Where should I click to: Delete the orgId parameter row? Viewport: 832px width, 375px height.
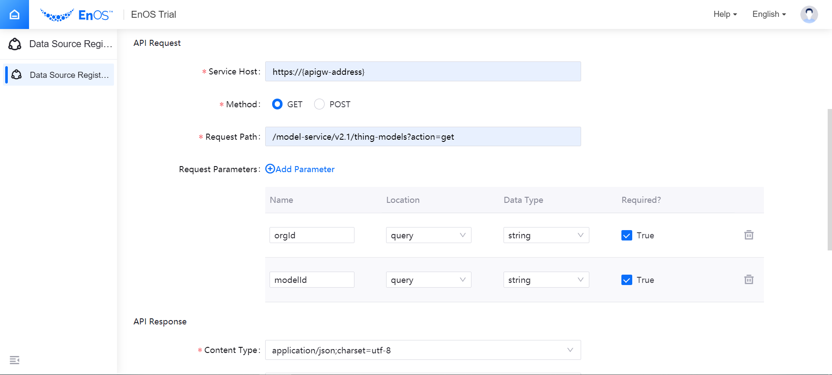point(748,235)
